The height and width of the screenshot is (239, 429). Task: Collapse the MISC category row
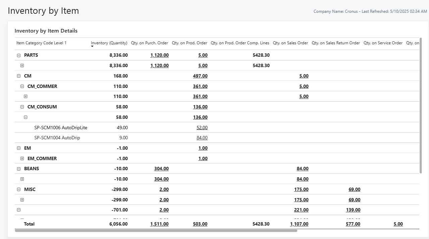(x=19, y=189)
